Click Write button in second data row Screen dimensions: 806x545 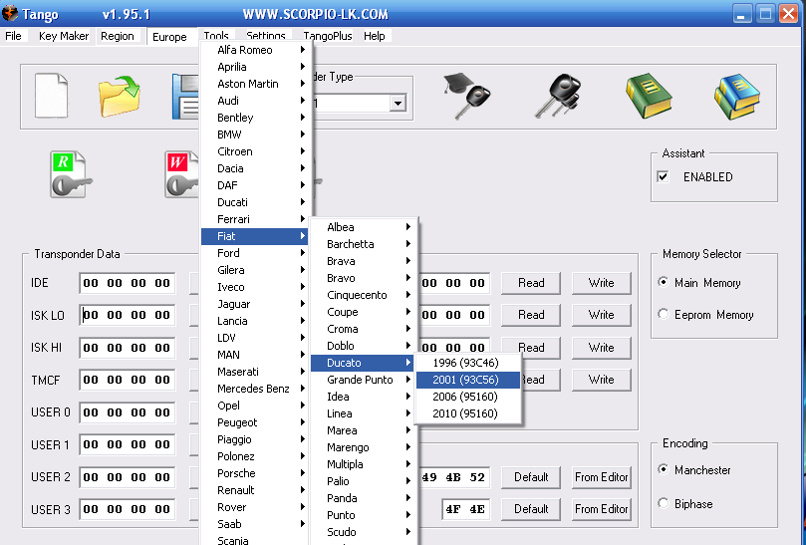[x=602, y=315]
